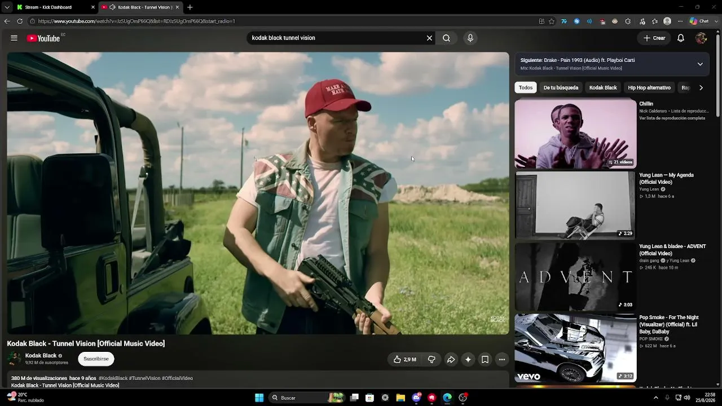Open the browser extensions puzzle icon
Viewport: 722px width, 406px height.
628,21
